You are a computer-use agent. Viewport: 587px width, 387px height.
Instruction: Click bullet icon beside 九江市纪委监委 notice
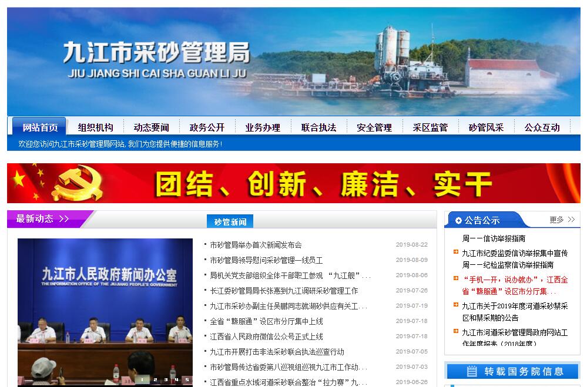[455, 252]
